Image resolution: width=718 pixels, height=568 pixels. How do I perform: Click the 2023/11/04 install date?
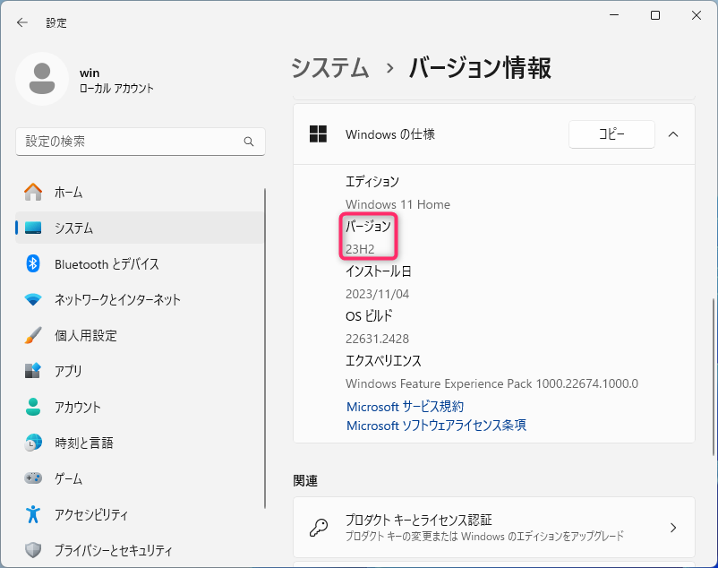pos(377,294)
